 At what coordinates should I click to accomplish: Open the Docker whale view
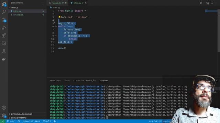(4, 59)
